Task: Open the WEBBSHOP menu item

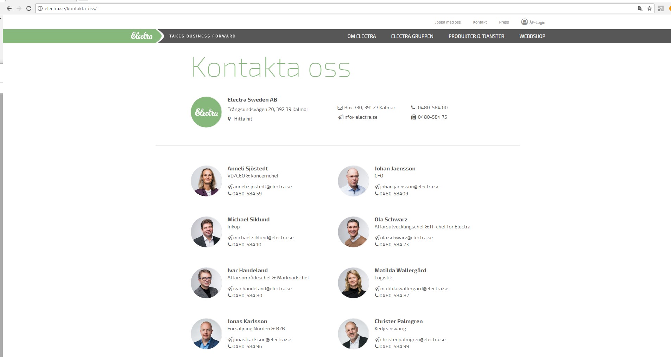Action: point(532,36)
